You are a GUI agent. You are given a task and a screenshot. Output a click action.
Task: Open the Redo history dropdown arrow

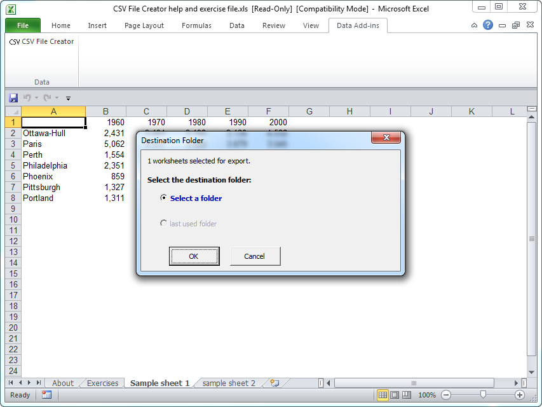57,98
